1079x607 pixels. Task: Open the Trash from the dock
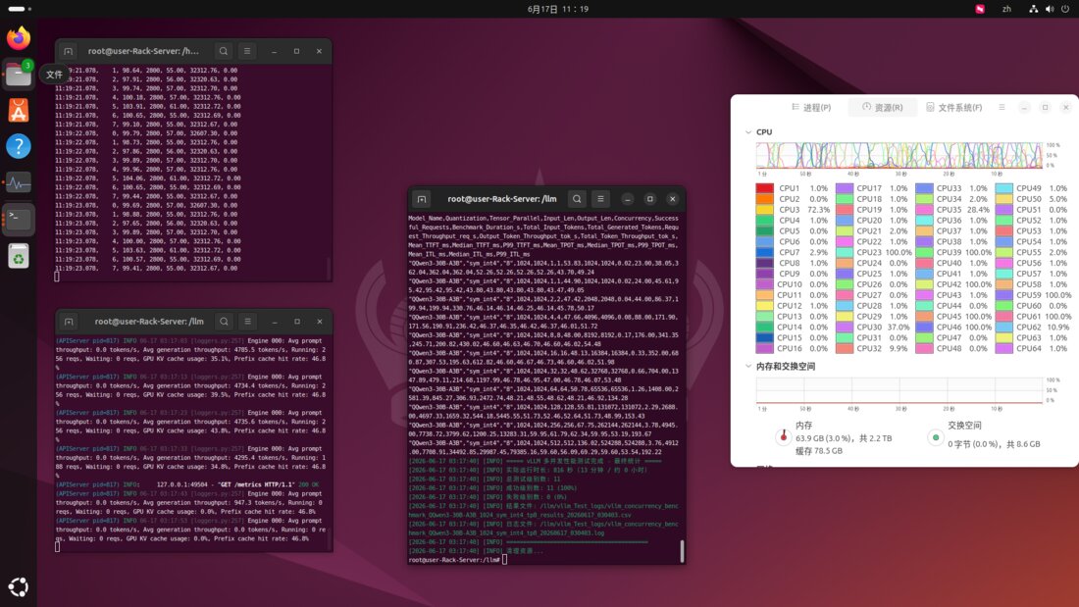(x=19, y=256)
